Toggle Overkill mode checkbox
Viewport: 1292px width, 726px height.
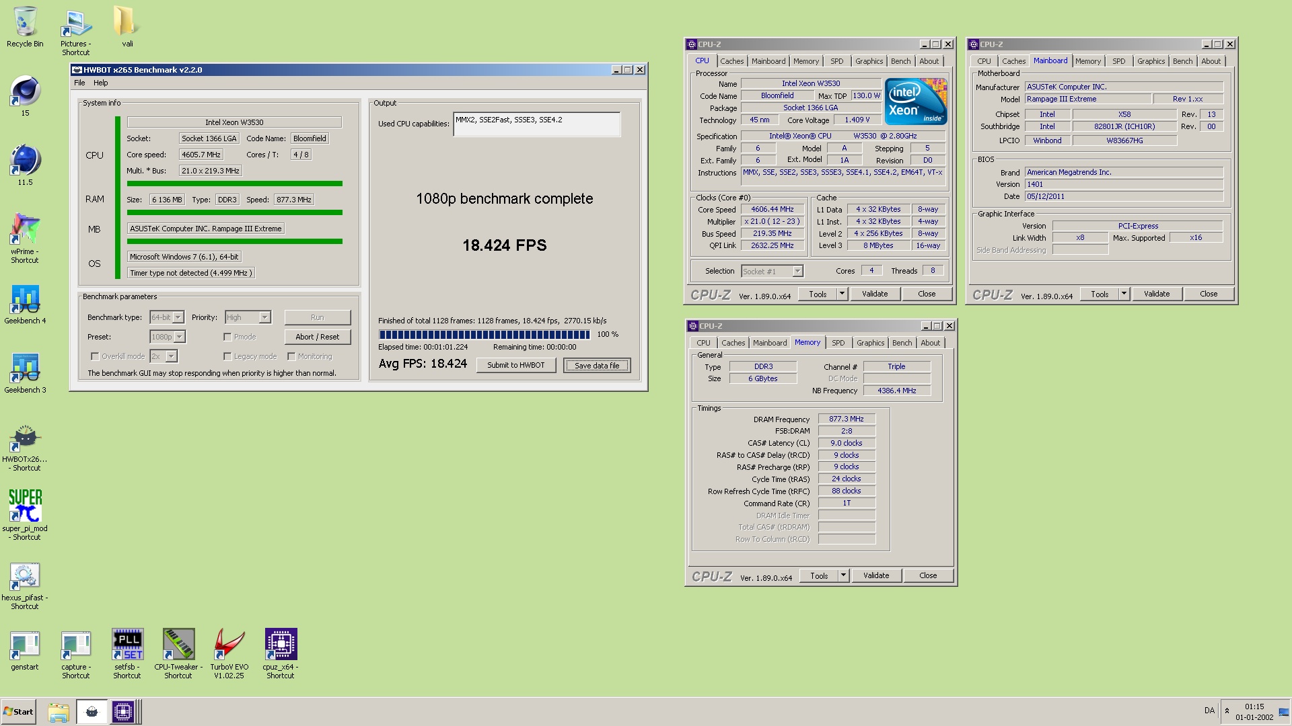click(x=95, y=356)
